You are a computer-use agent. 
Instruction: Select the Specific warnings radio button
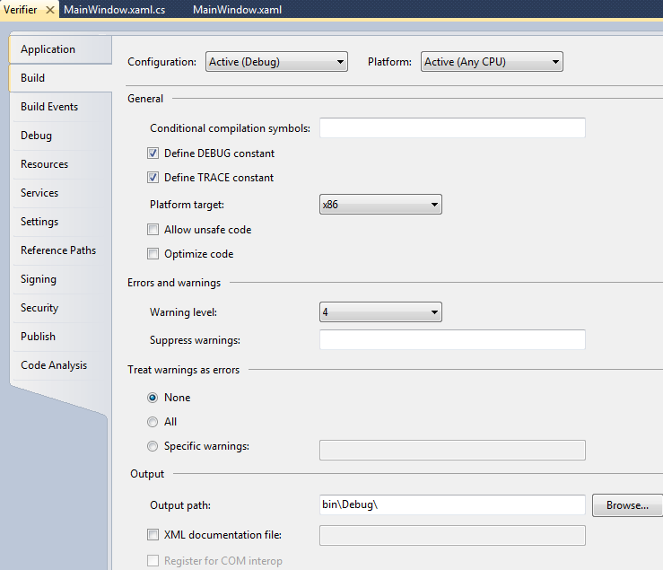coord(153,446)
